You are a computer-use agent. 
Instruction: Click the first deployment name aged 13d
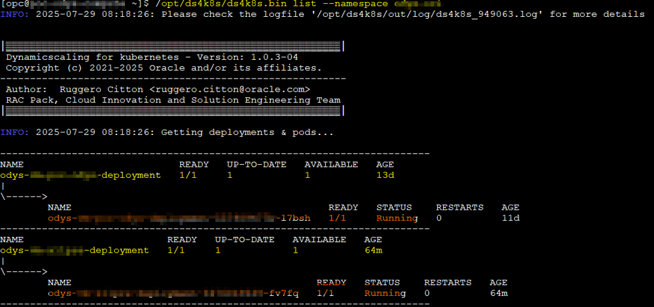[80, 175]
